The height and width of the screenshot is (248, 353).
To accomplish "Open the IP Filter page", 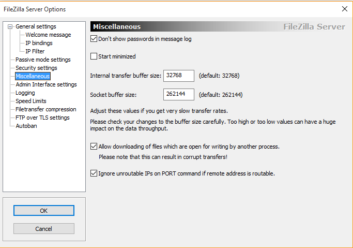I will point(35,51).
